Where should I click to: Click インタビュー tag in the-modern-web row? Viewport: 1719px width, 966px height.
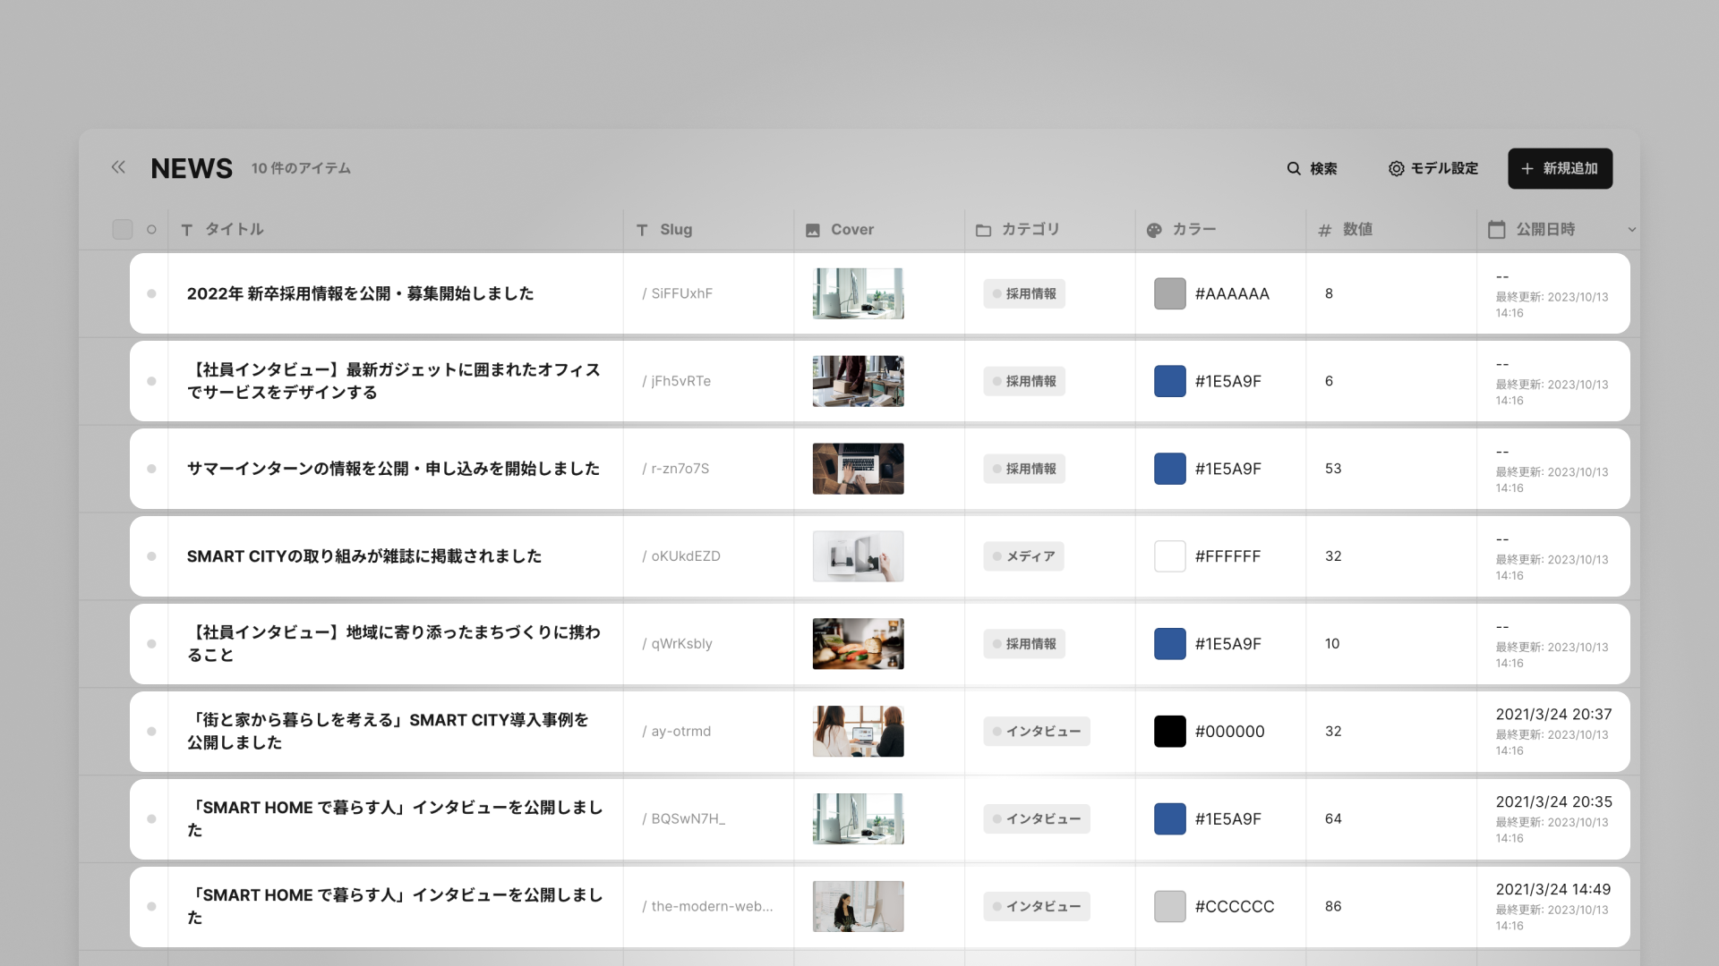(x=1036, y=906)
